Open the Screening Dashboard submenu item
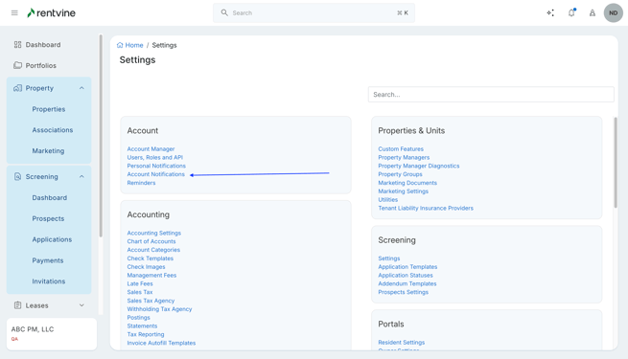 49,197
